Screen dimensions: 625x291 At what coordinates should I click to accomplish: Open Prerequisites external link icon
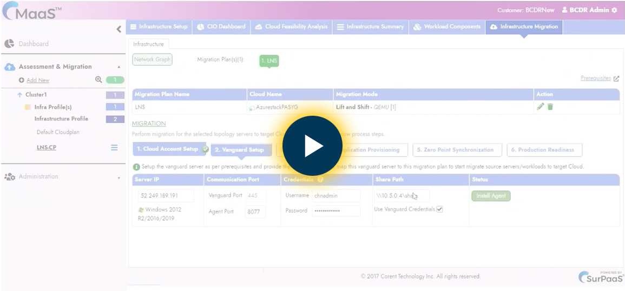(616, 78)
